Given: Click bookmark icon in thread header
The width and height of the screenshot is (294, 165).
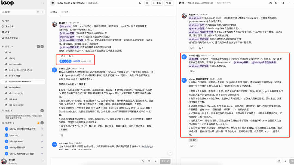Looking at the screenshot, I should tap(283, 3).
